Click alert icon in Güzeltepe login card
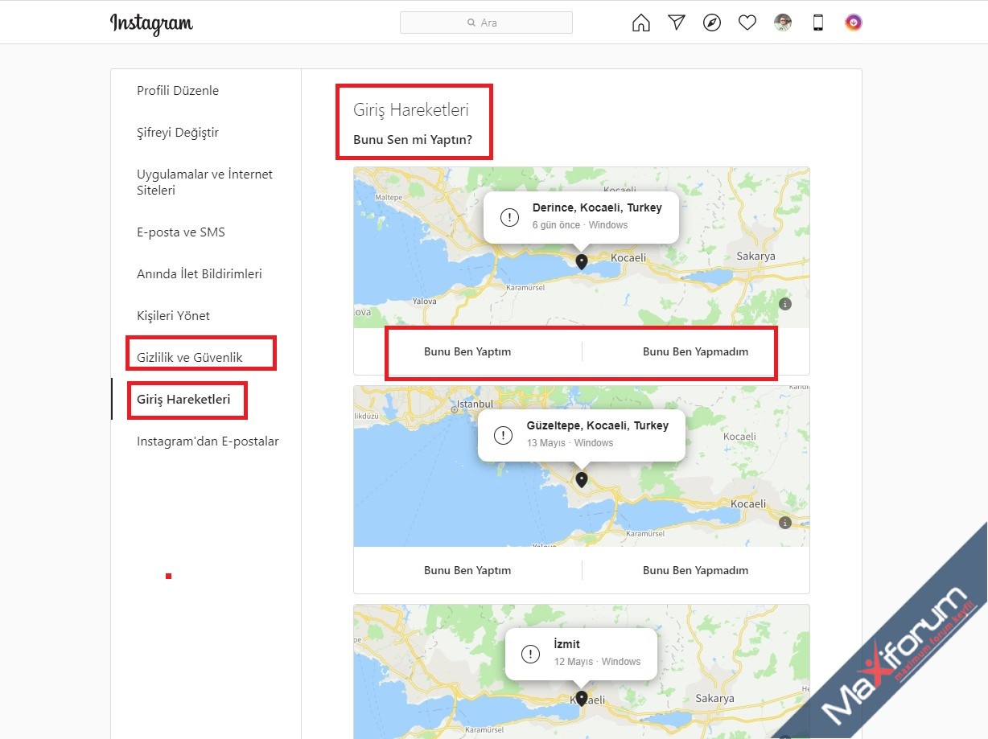The height and width of the screenshot is (739, 988). [504, 436]
